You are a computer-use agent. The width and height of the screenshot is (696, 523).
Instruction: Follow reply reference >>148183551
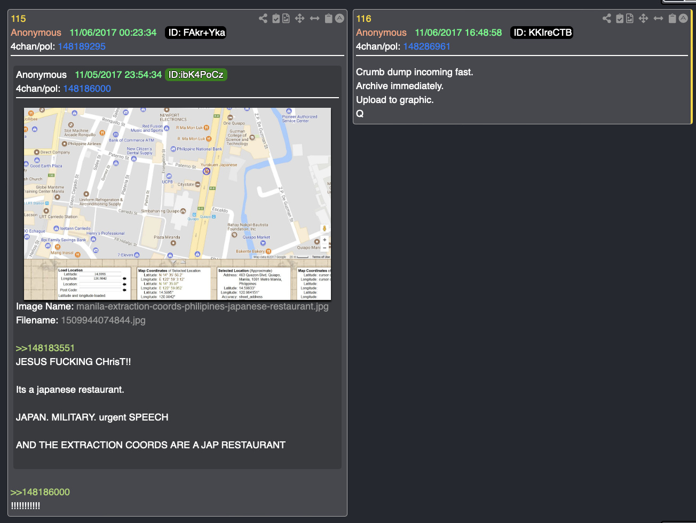45,348
